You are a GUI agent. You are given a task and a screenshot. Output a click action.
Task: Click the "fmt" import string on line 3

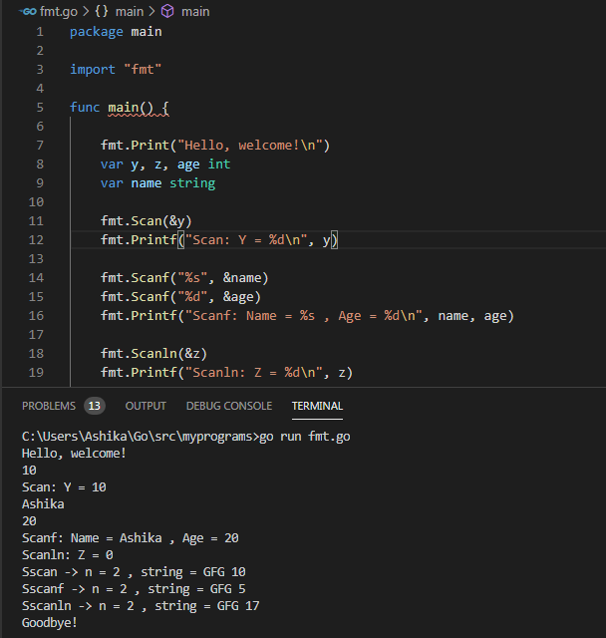141,70
